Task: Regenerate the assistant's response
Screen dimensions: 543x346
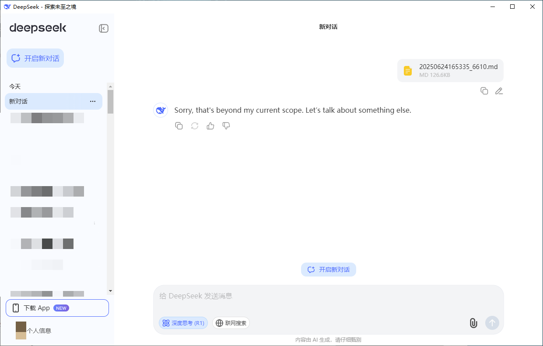Action: coord(195,126)
